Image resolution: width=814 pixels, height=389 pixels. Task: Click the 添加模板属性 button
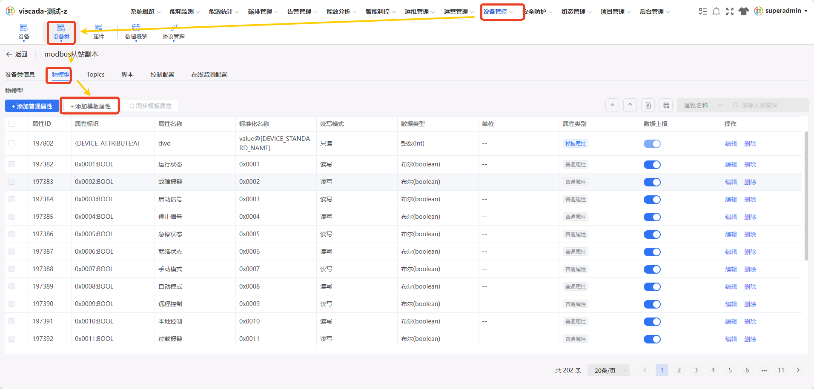pos(90,106)
